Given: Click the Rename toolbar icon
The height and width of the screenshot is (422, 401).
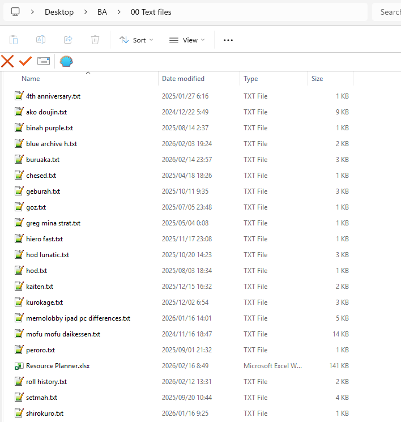Looking at the screenshot, I should [41, 40].
